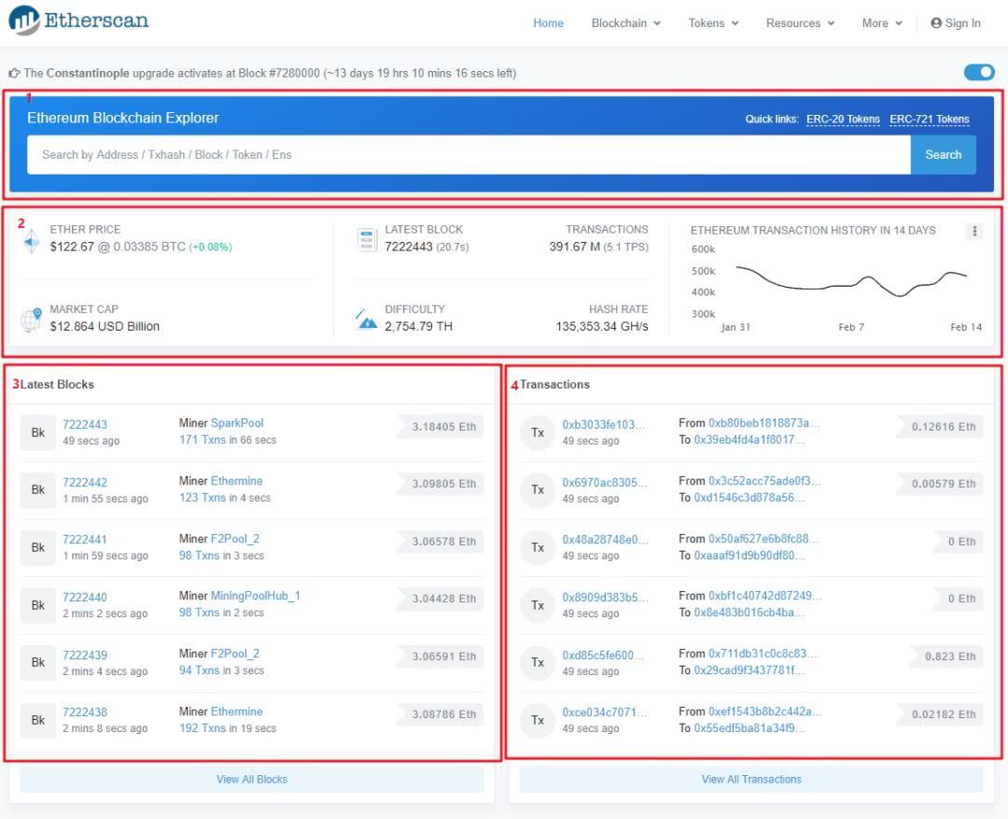Open block 7222438 link
The width and height of the screenshot is (1008, 819).
pos(85,713)
